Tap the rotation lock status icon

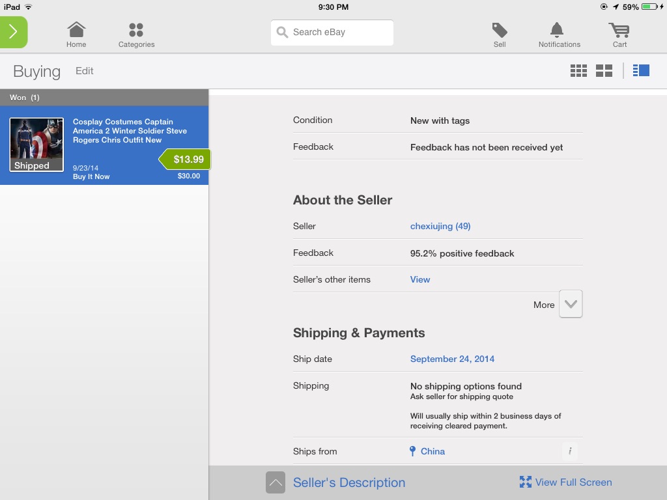604,7
